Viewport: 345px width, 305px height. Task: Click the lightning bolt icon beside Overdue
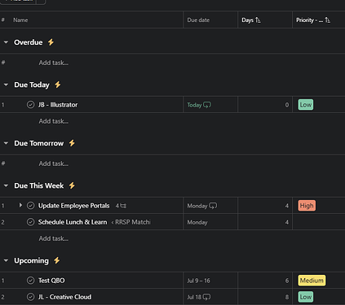tap(51, 42)
